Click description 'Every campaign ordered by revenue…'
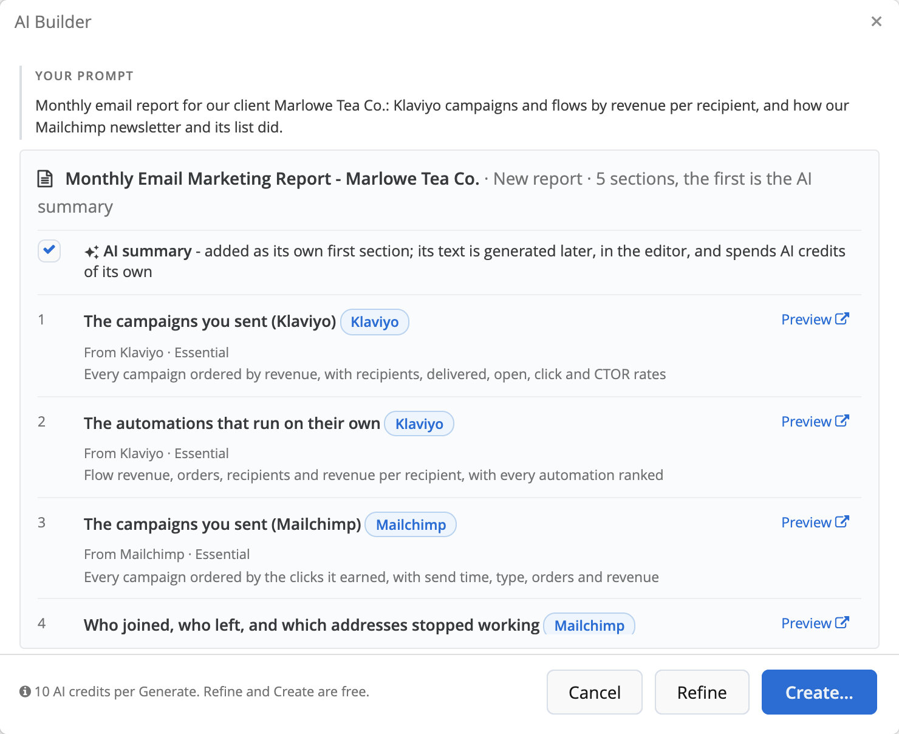The image size is (899, 734). [375, 374]
